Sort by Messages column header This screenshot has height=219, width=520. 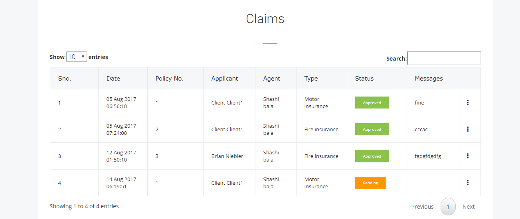tap(433, 79)
